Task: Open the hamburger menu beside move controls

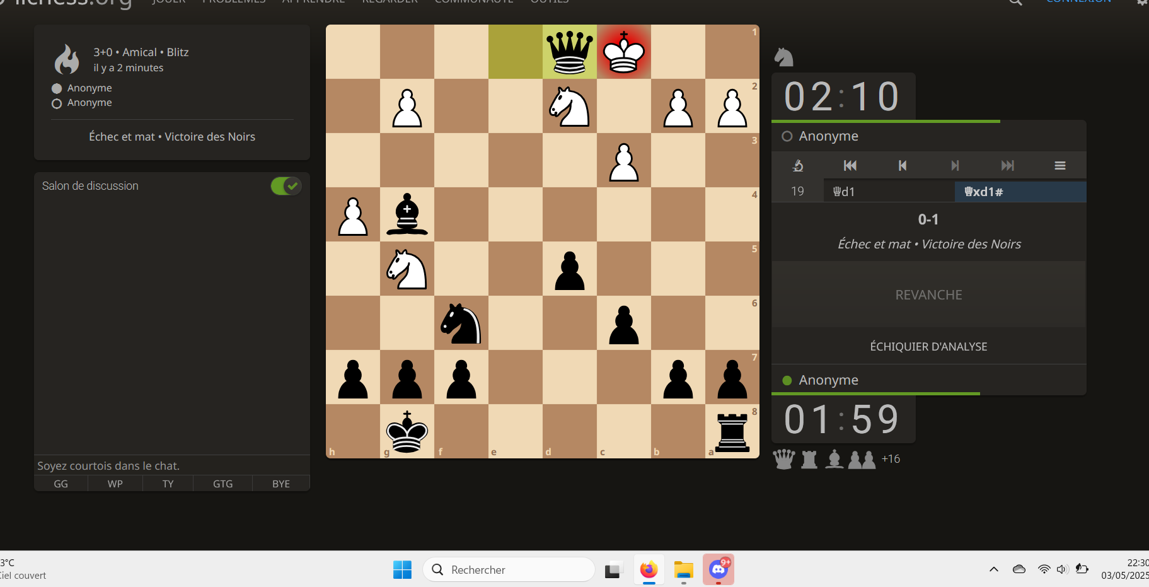Action: [1060, 165]
